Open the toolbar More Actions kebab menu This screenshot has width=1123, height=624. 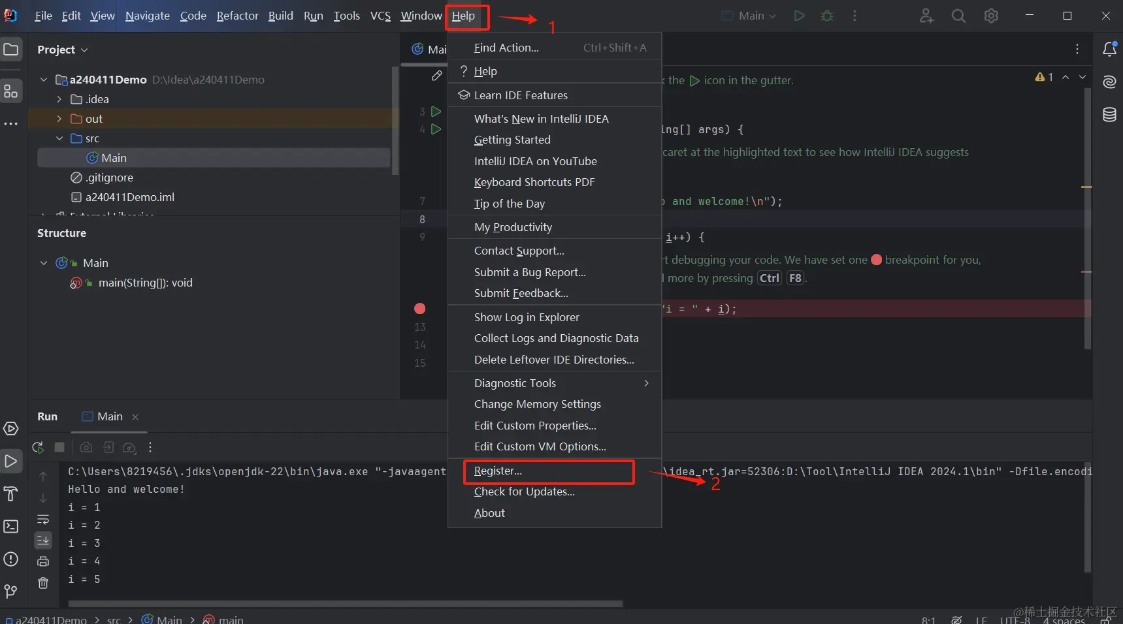tap(854, 16)
